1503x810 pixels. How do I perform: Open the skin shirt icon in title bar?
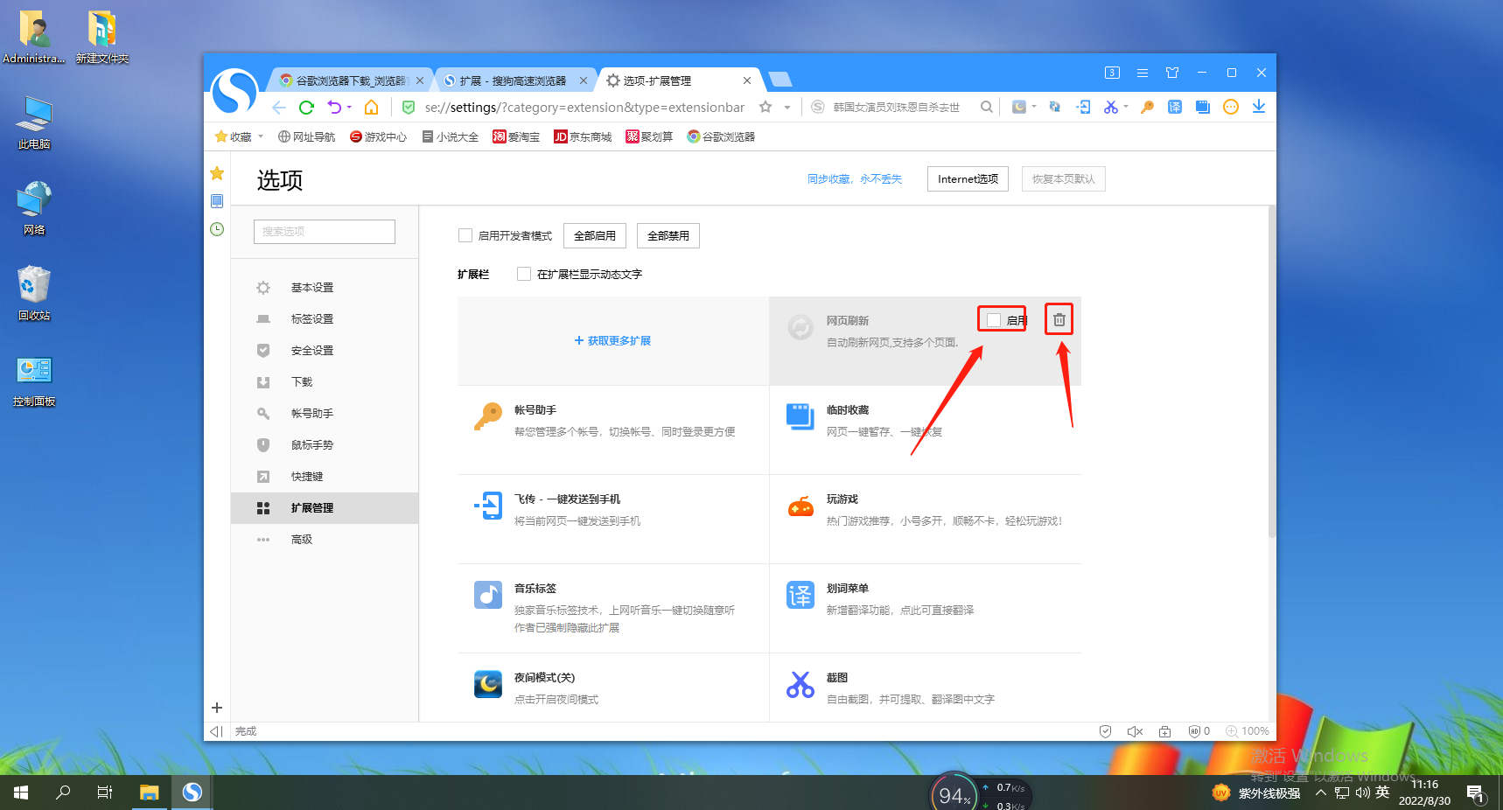tap(1172, 73)
